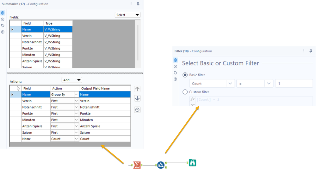Open Count action dropdown in last row

[x=76, y=139]
